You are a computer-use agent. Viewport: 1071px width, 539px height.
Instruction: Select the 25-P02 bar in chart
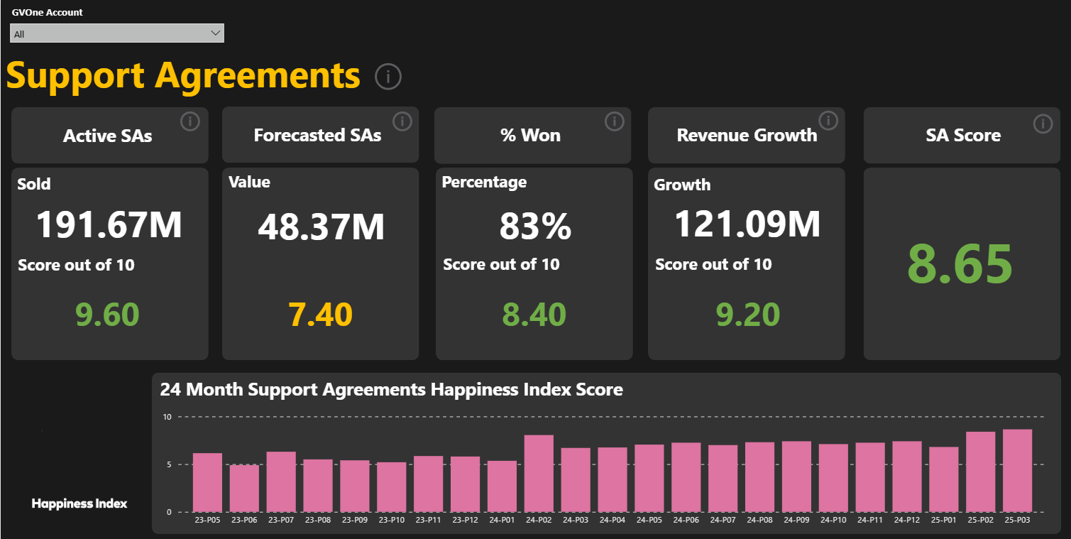981,472
